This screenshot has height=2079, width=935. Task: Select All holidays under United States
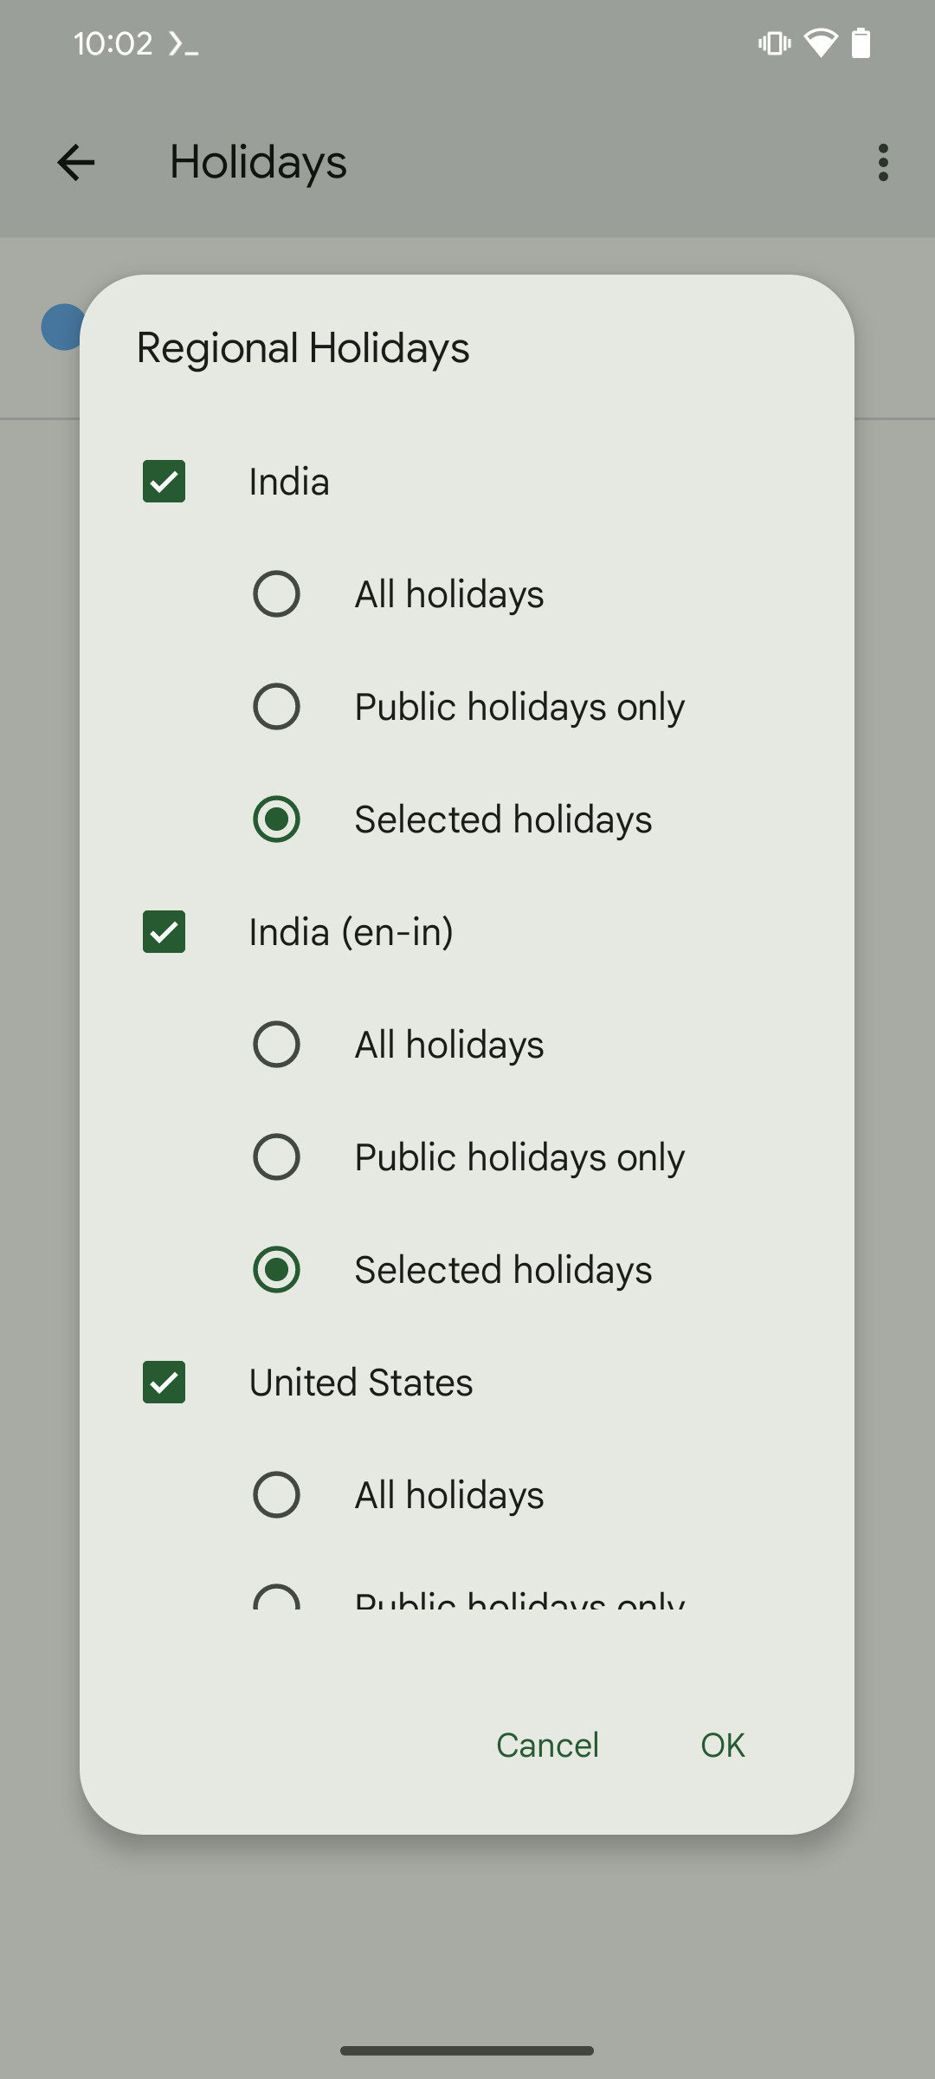click(276, 1495)
